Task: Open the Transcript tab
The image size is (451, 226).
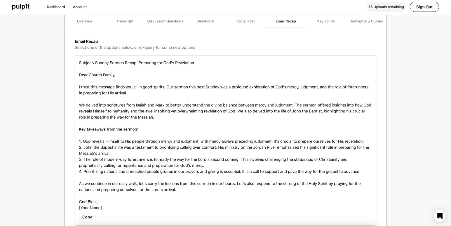Action: point(125,21)
